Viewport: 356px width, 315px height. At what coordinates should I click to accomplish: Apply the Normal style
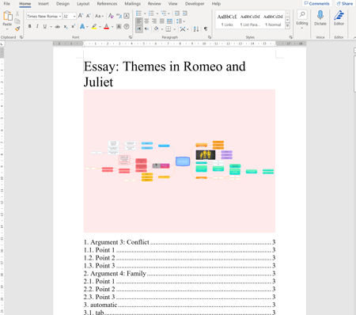tap(273, 20)
